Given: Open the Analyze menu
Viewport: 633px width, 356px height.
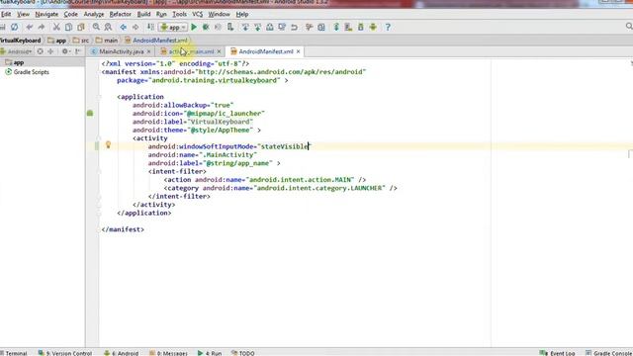Looking at the screenshot, I should 94,14.
